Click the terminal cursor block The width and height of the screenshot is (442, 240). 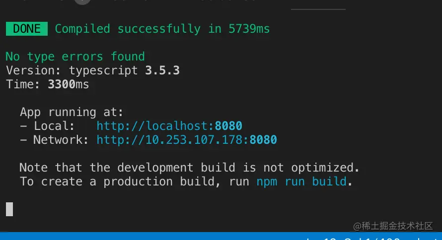coord(9,209)
